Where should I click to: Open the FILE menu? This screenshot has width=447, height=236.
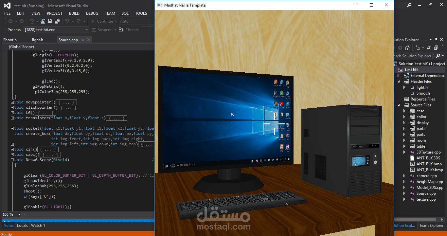[x=7, y=13]
